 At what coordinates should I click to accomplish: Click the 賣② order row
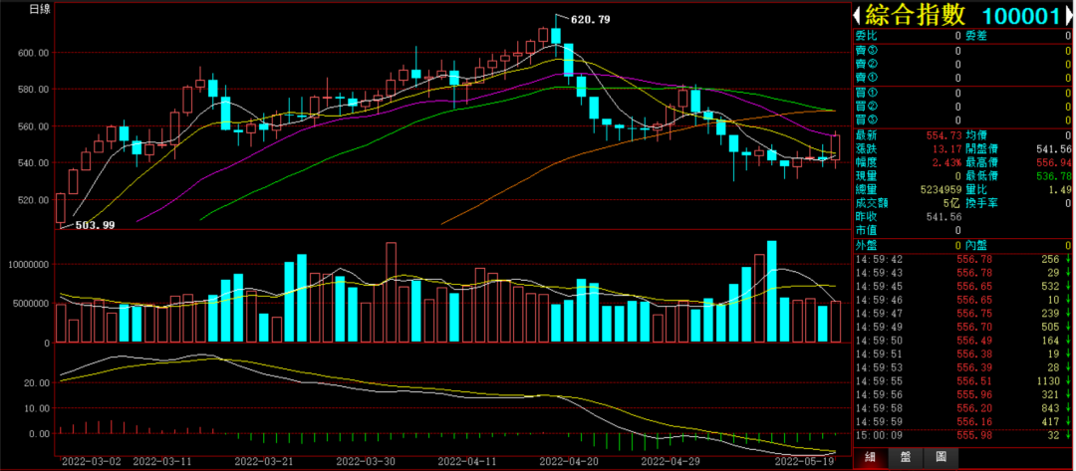tap(962, 65)
